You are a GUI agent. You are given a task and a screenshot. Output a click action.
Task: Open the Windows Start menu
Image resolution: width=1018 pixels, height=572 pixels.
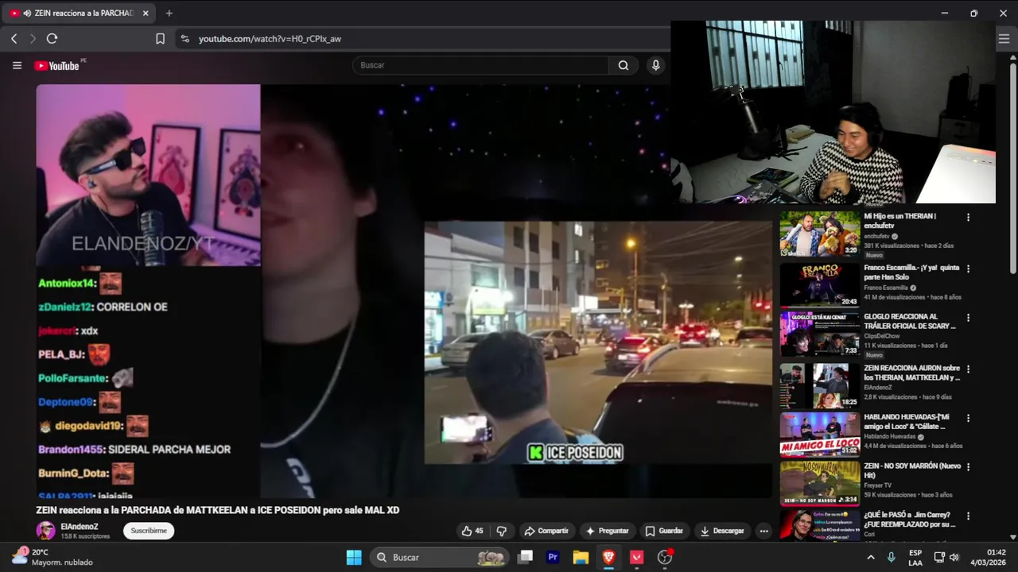point(354,558)
